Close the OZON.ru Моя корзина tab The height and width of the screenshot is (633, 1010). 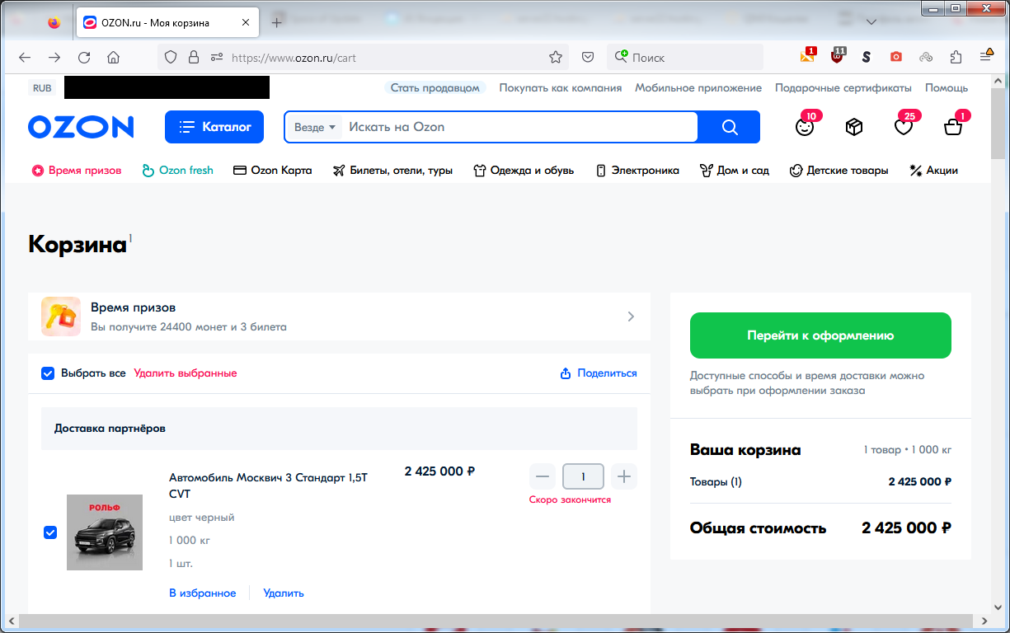coord(245,23)
